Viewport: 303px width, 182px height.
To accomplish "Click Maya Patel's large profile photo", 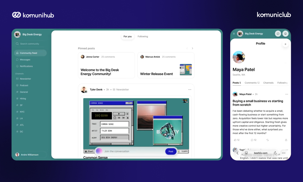I will click(239, 57).
